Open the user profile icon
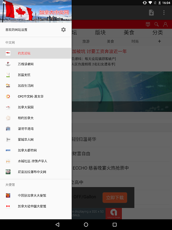 (x=165, y=24)
